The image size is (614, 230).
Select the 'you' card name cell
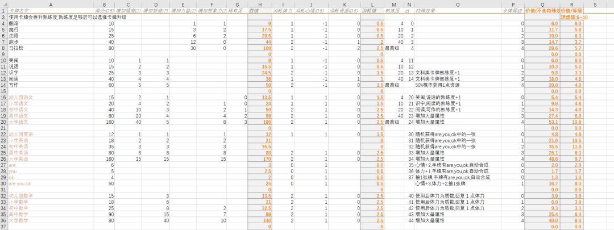pyautogui.click(x=51, y=171)
